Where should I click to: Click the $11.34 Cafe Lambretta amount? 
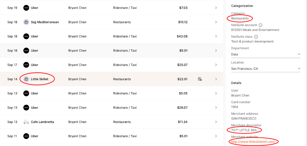[183, 122]
